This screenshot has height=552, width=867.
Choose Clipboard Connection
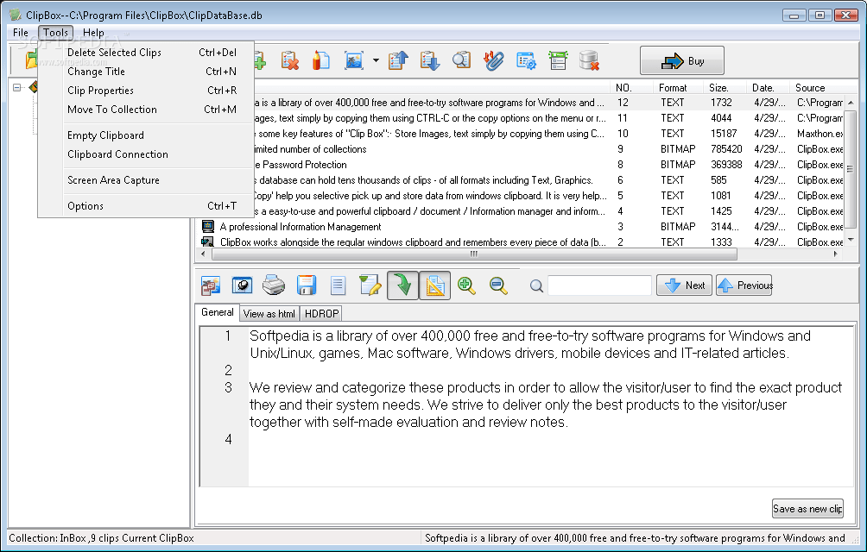[146, 154]
